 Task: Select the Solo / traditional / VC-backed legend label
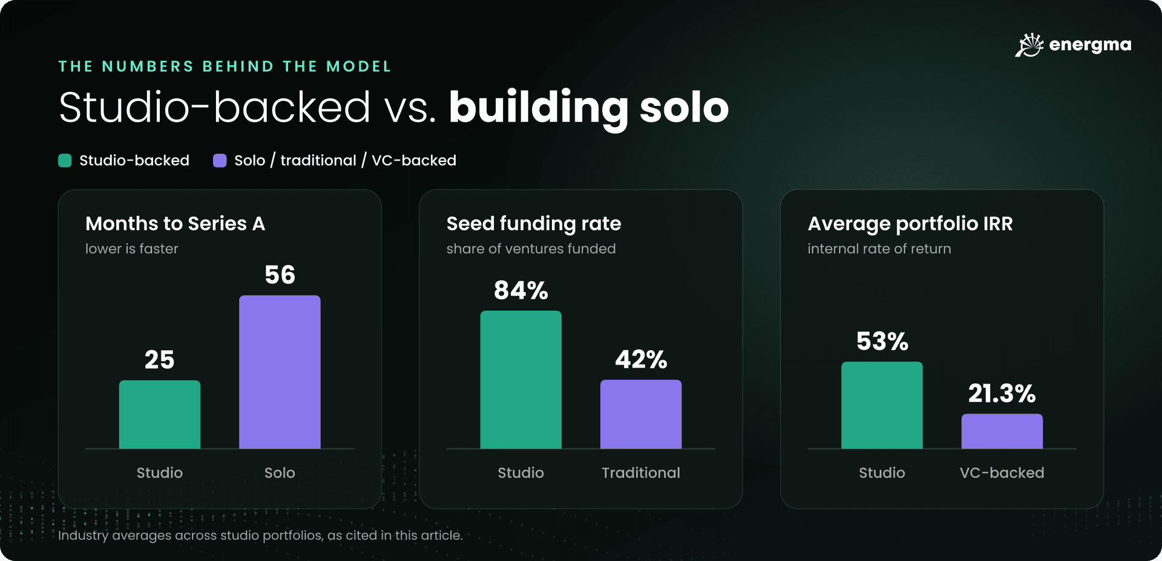point(345,160)
